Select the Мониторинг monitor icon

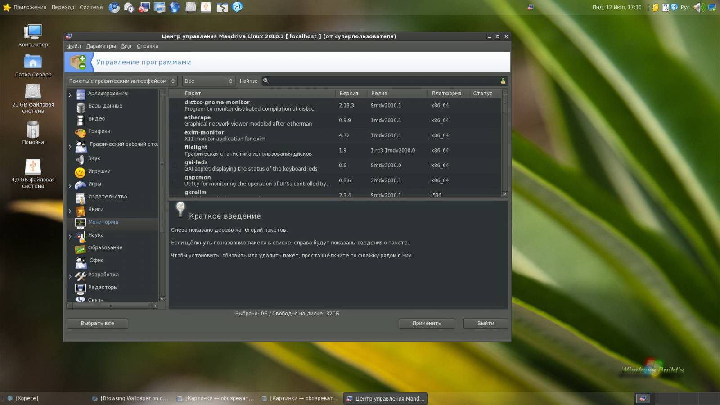(x=81, y=223)
